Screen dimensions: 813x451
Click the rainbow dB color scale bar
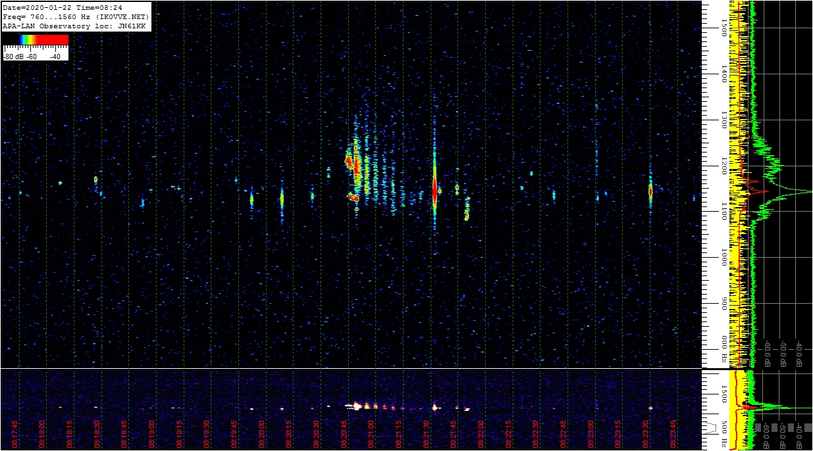click(x=36, y=39)
